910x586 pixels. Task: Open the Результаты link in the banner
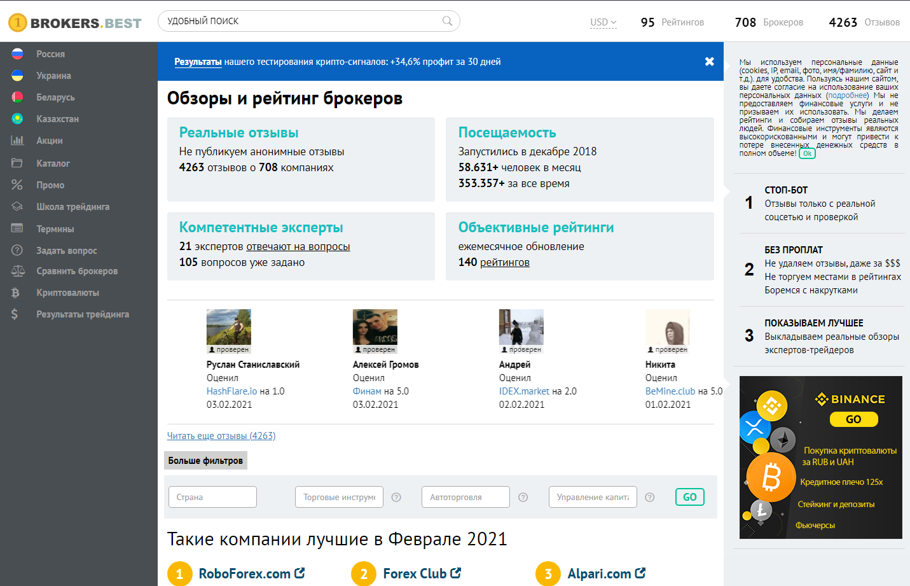pyautogui.click(x=198, y=62)
